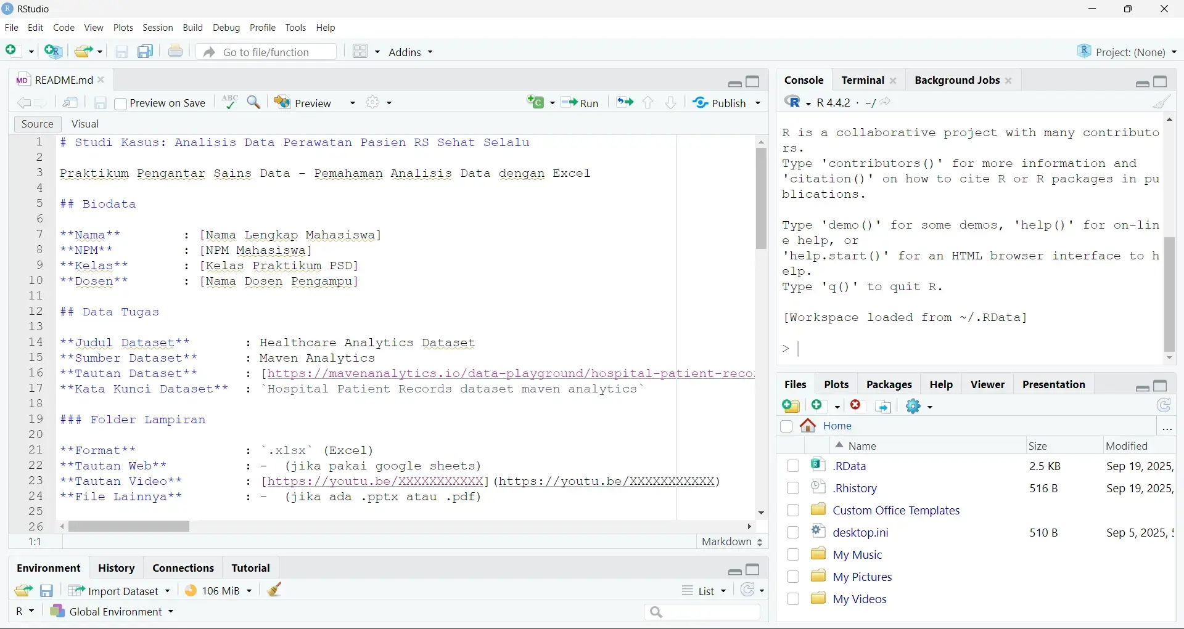The image size is (1184, 629).
Task: Publish the README.md document
Action: point(726,103)
